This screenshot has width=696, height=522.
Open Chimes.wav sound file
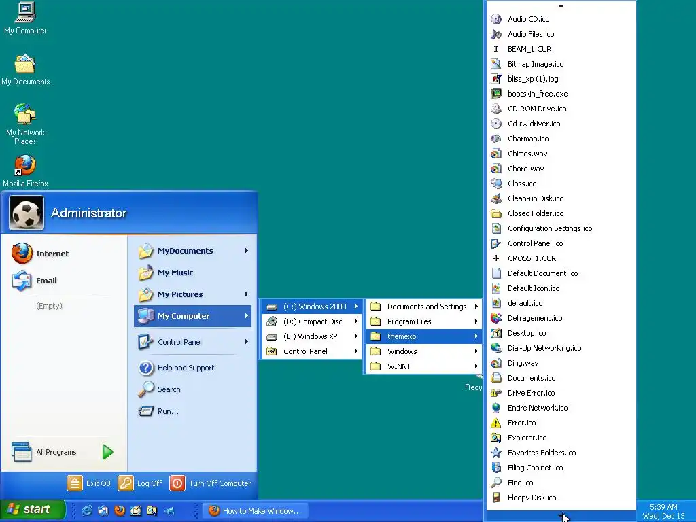(x=561, y=154)
